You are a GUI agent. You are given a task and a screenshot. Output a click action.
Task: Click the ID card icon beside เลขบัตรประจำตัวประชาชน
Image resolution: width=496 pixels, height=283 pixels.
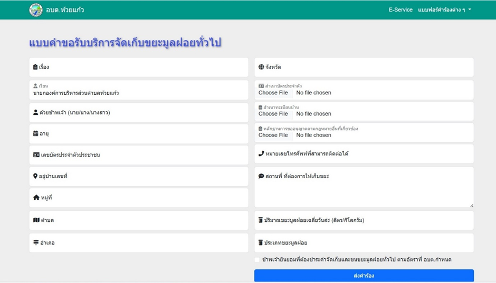(36, 155)
